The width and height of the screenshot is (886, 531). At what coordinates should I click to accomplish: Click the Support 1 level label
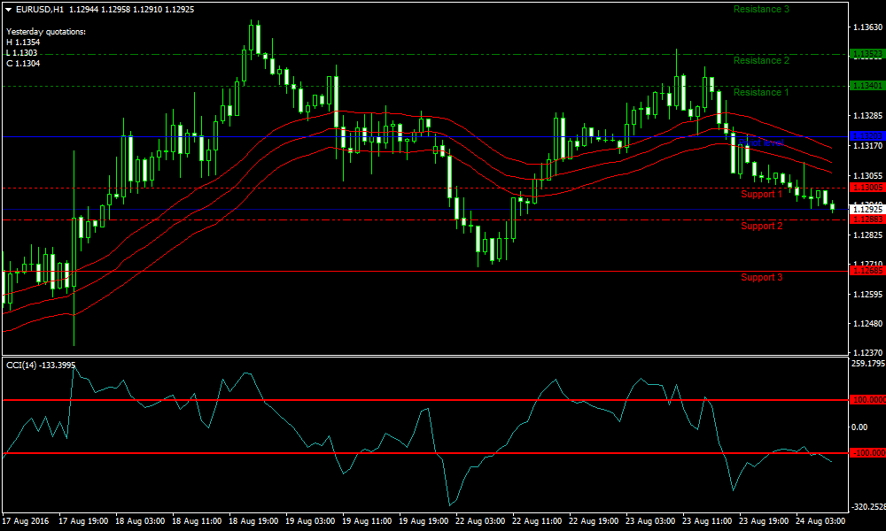pyautogui.click(x=761, y=194)
